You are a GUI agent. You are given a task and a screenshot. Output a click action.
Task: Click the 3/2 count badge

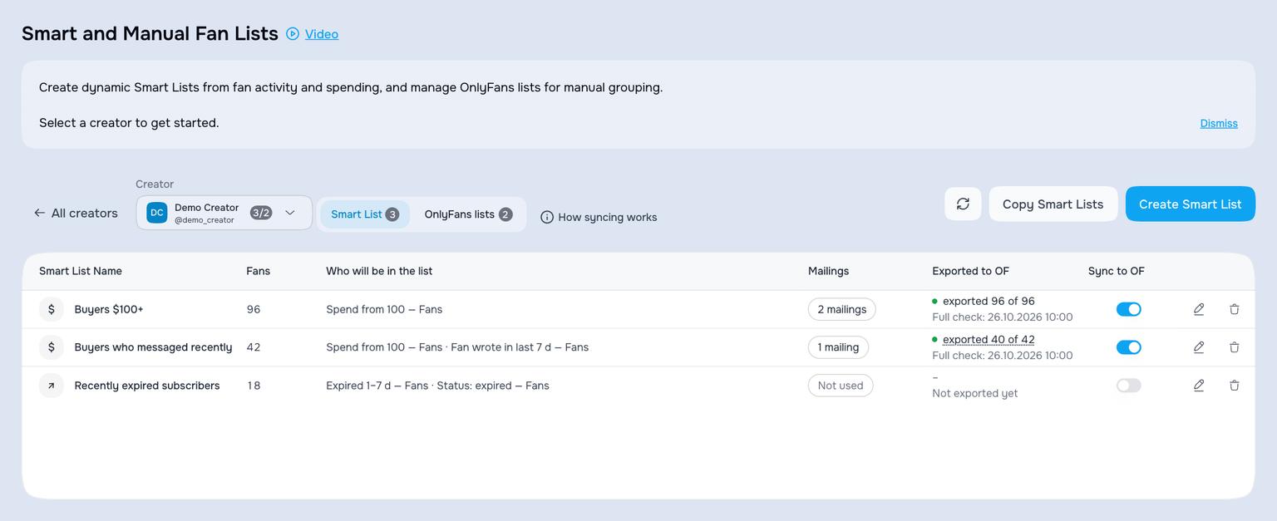(x=261, y=213)
